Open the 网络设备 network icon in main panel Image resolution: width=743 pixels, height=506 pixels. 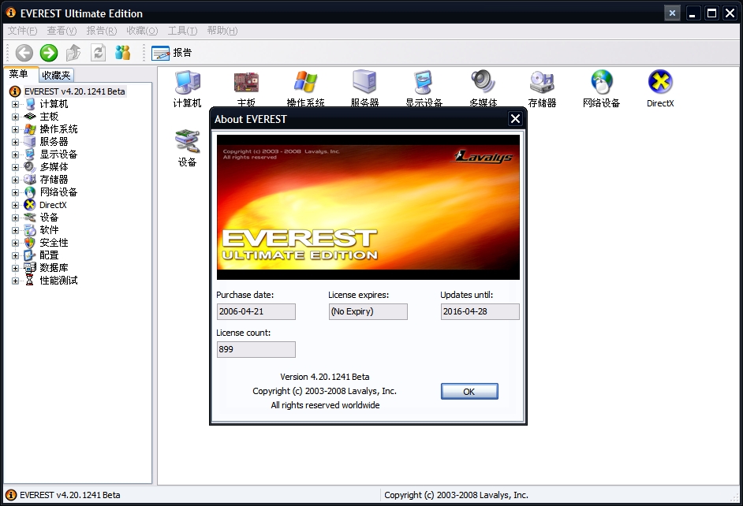(601, 82)
